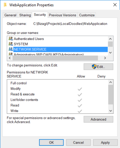The image size is (120, 148).
Task: Switch to the General tab
Action: pos(10,15)
